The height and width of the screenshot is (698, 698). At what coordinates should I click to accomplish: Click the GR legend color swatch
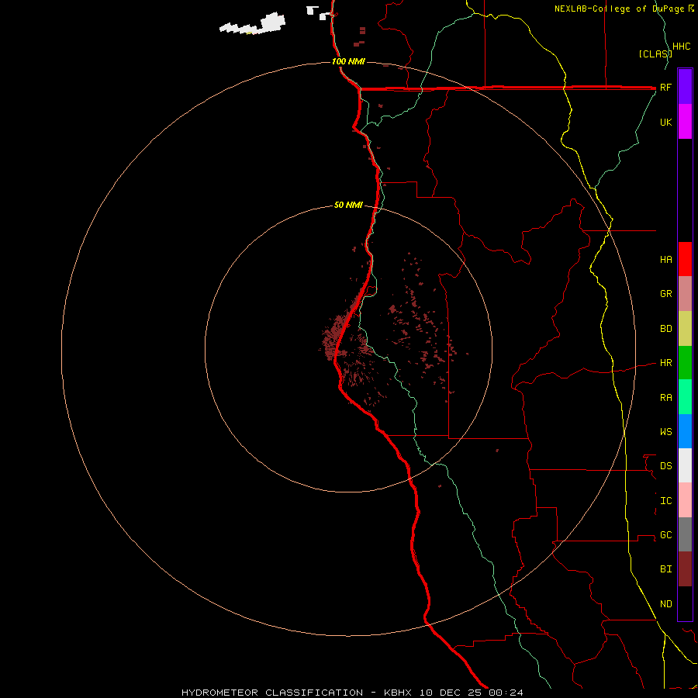click(685, 293)
